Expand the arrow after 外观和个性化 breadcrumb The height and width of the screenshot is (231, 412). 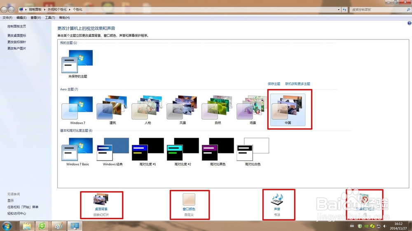(70, 9)
